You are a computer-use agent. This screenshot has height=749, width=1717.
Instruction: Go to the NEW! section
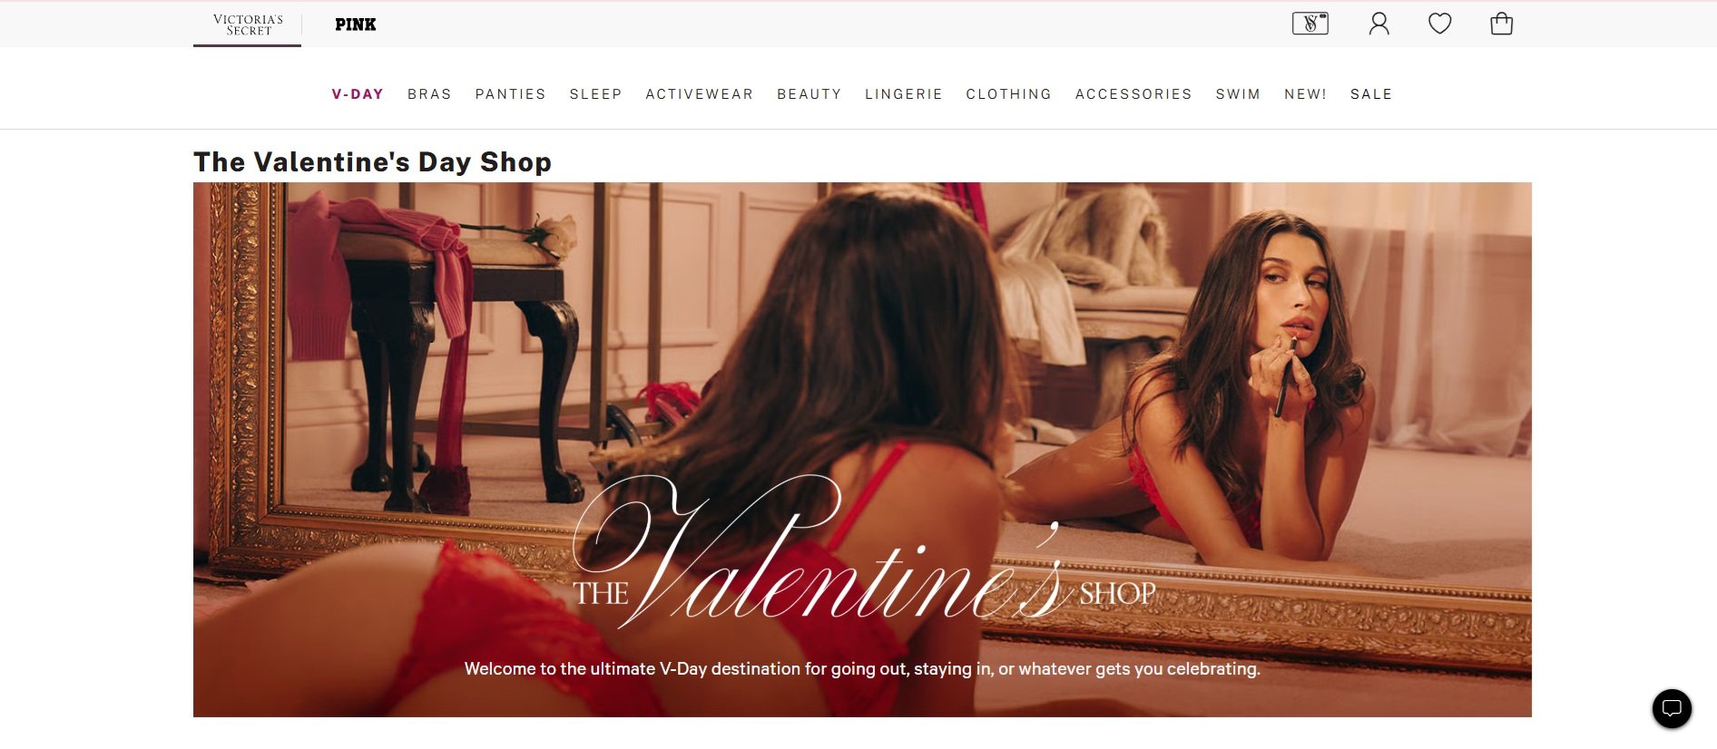tap(1305, 94)
